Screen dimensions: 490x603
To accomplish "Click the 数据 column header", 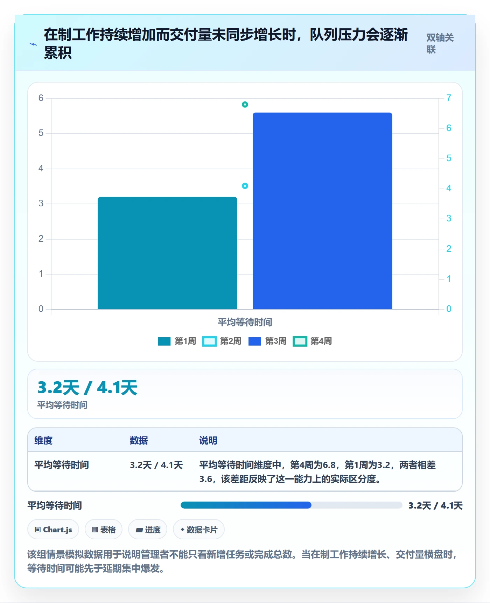I will click(x=139, y=440).
